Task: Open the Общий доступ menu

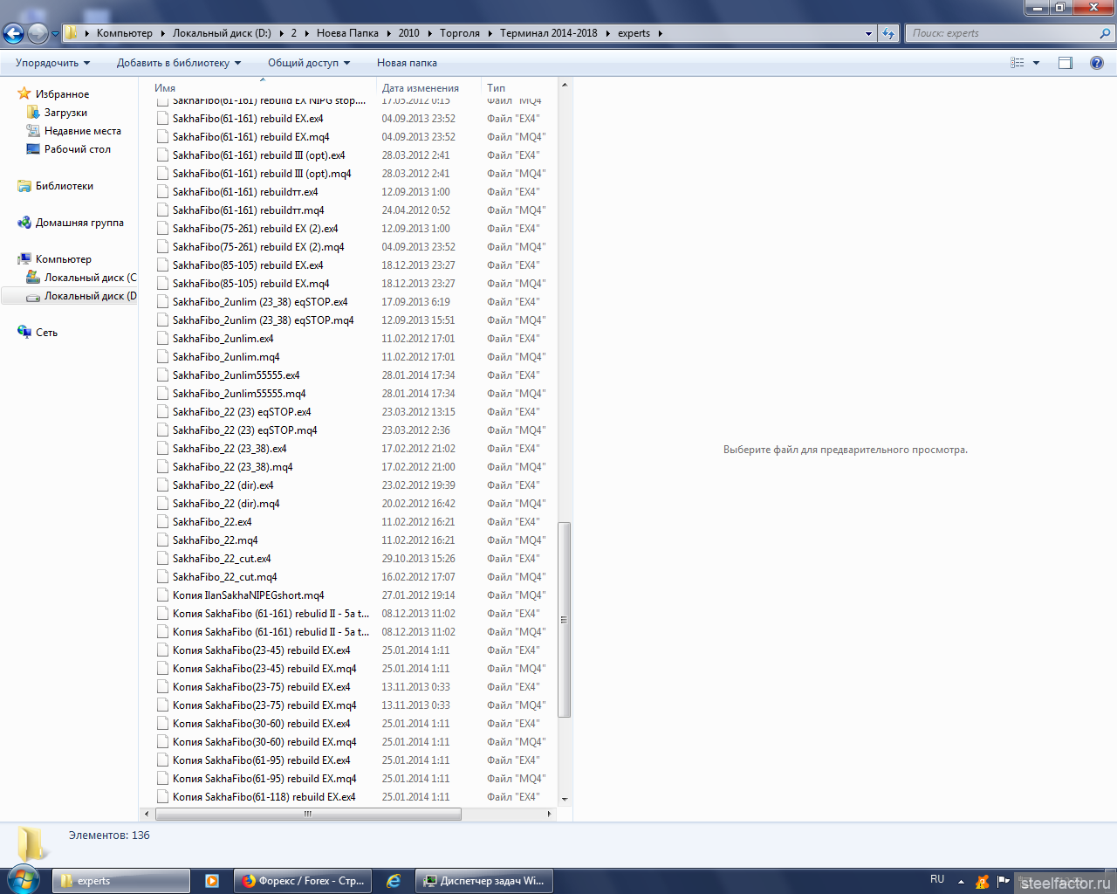Action: coord(308,63)
